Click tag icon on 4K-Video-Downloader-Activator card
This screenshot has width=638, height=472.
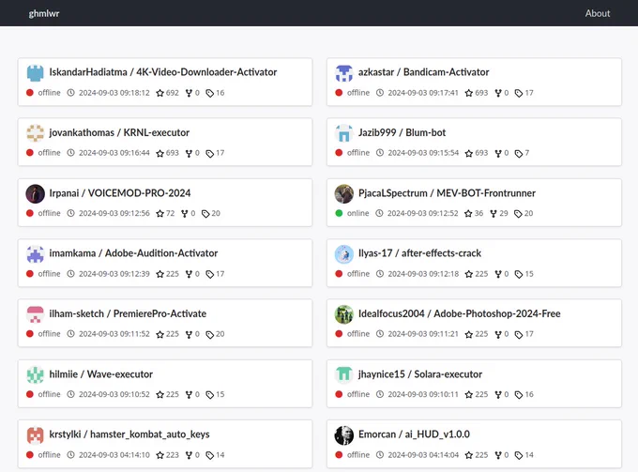[x=210, y=93]
